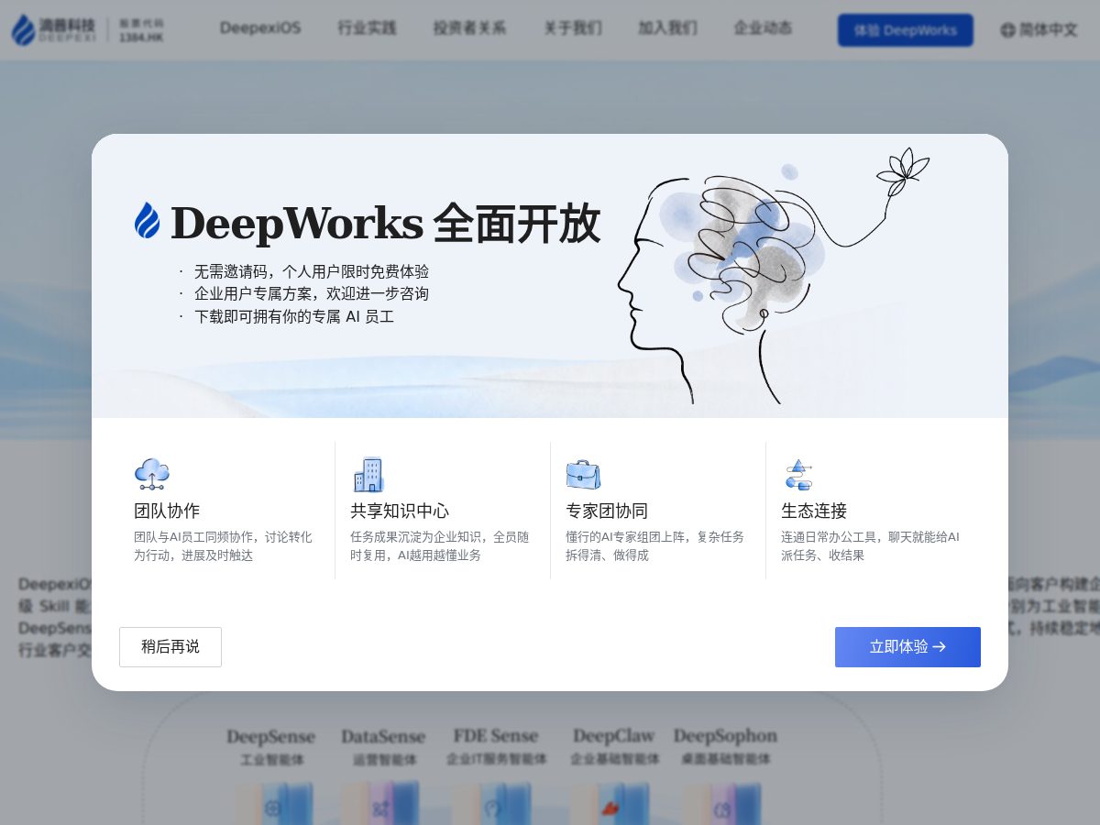Open the 行业实践 menu item
The height and width of the screenshot is (825, 1100).
coord(367,28)
